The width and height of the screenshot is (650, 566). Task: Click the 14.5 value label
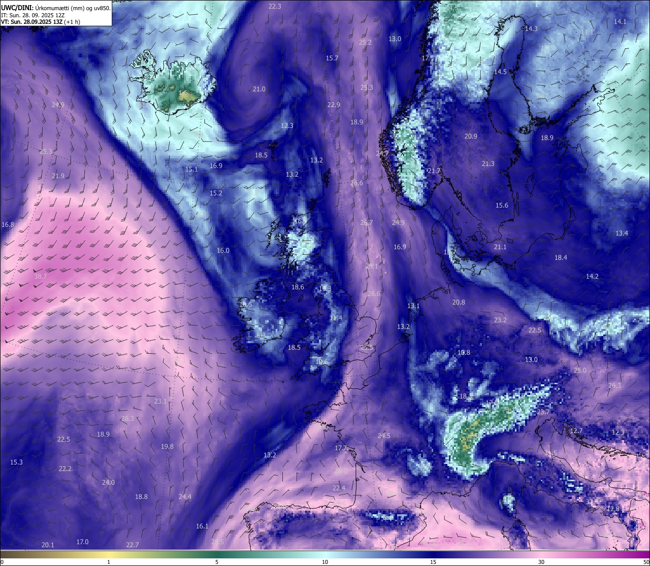(500, 72)
